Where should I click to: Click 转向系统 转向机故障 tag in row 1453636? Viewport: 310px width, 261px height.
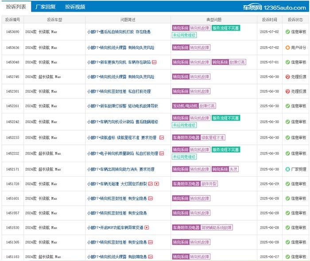[191, 47]
